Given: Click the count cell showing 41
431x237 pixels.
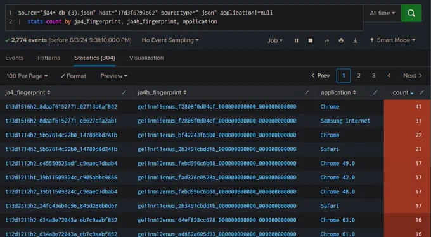Looking at the screenshot, I should (408, 107).
